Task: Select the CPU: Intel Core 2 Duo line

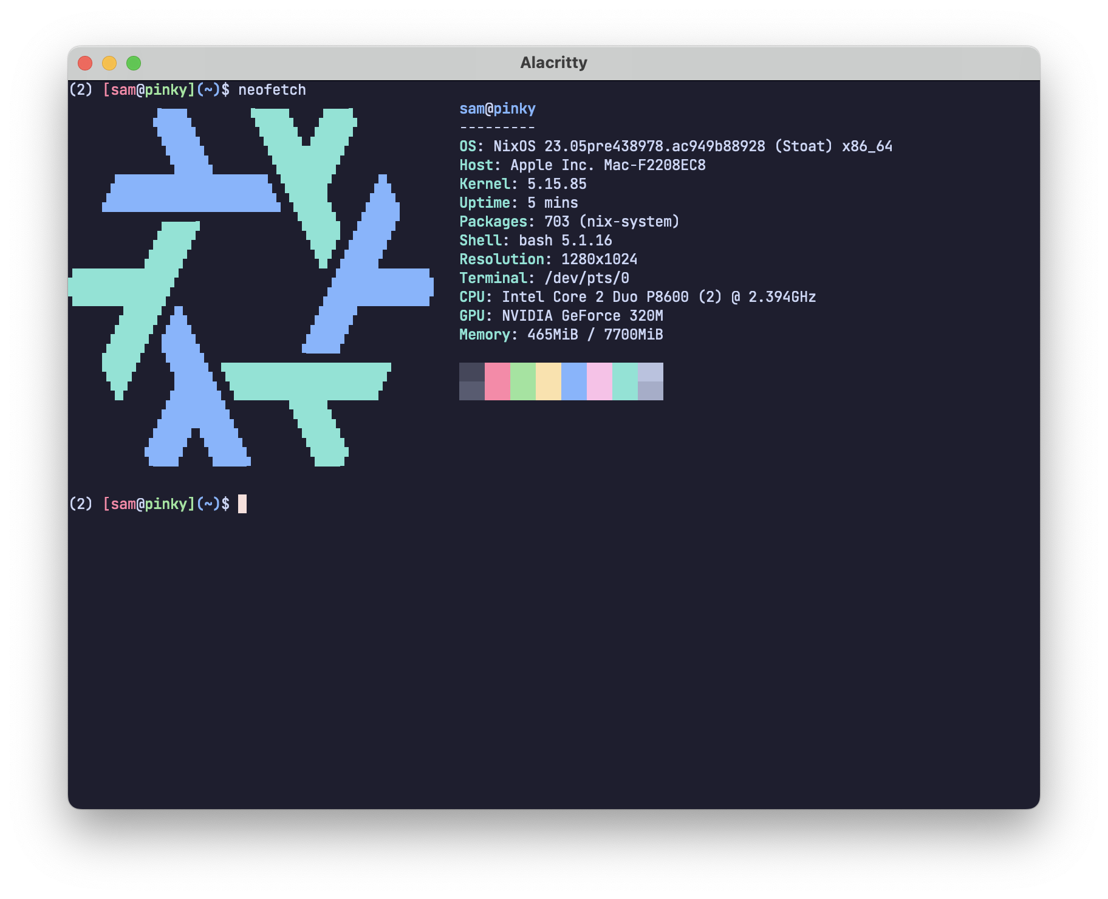Action: click(x=638, y=297)
